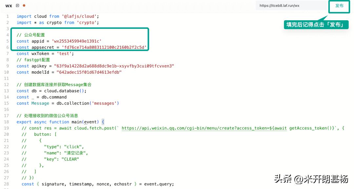Click the appsecret value string on line 6

point(104,47)
